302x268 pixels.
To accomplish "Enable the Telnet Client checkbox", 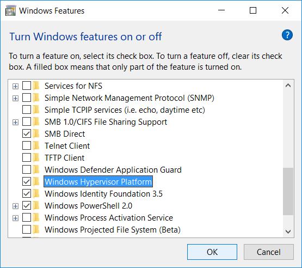I will 27,146.
